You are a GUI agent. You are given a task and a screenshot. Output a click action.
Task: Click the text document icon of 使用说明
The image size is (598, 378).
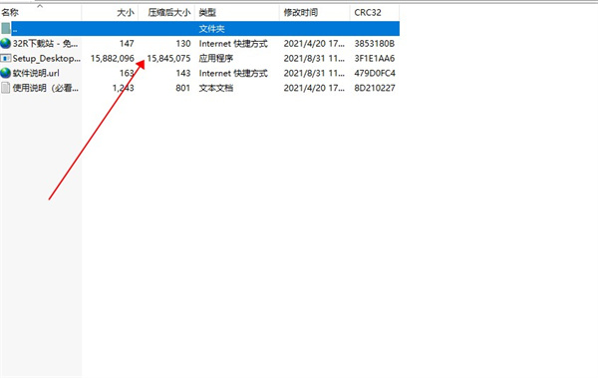click(5, 88)
